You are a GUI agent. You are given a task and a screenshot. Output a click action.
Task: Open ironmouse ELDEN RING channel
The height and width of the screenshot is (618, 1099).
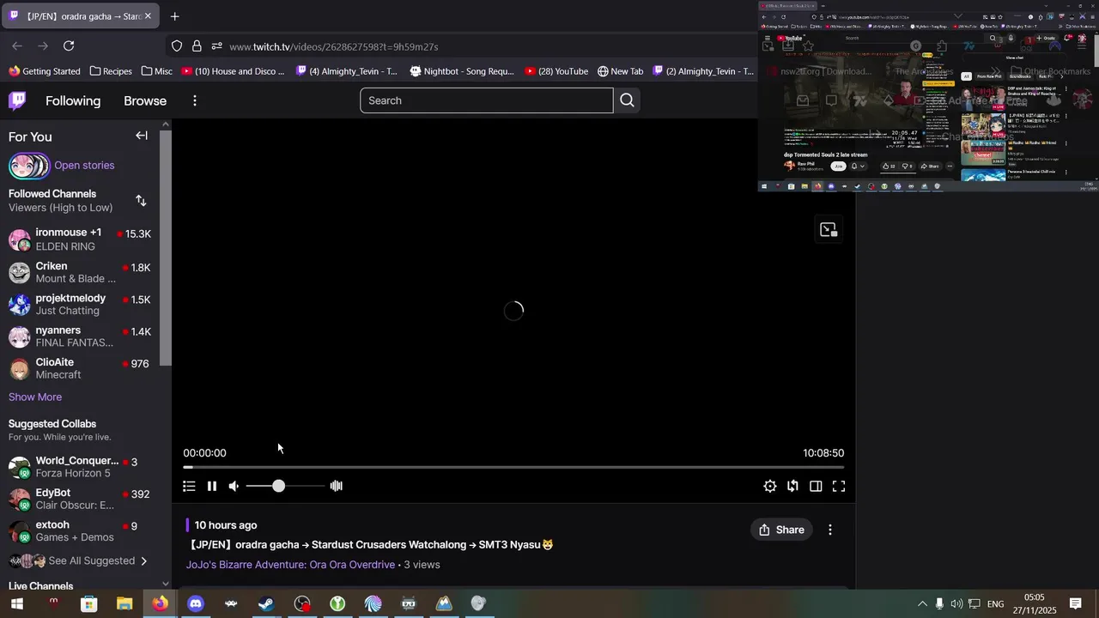point(80,239)
